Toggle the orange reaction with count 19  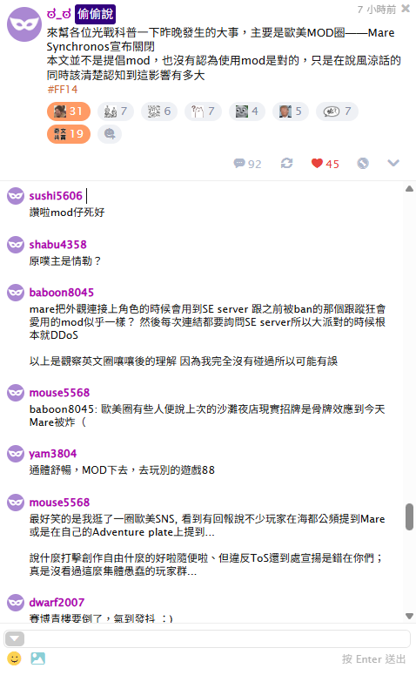pos(69,134)
